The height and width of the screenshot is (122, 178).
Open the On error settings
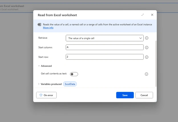click(x=46, y=95)
